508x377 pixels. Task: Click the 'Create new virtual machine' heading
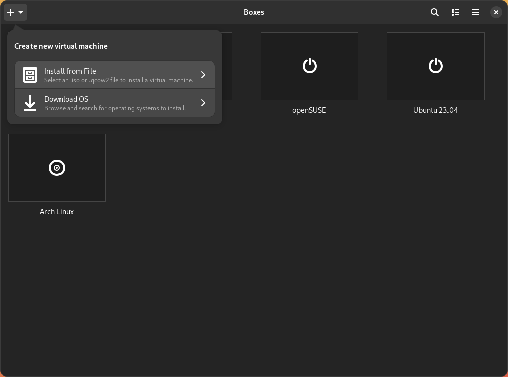point(61,46)
